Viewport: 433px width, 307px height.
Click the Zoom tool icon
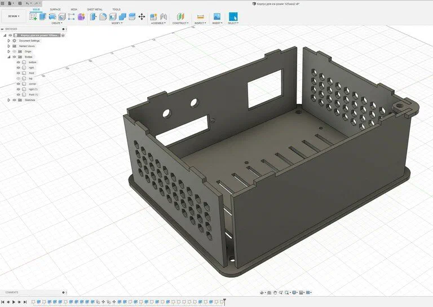[281, 292]
